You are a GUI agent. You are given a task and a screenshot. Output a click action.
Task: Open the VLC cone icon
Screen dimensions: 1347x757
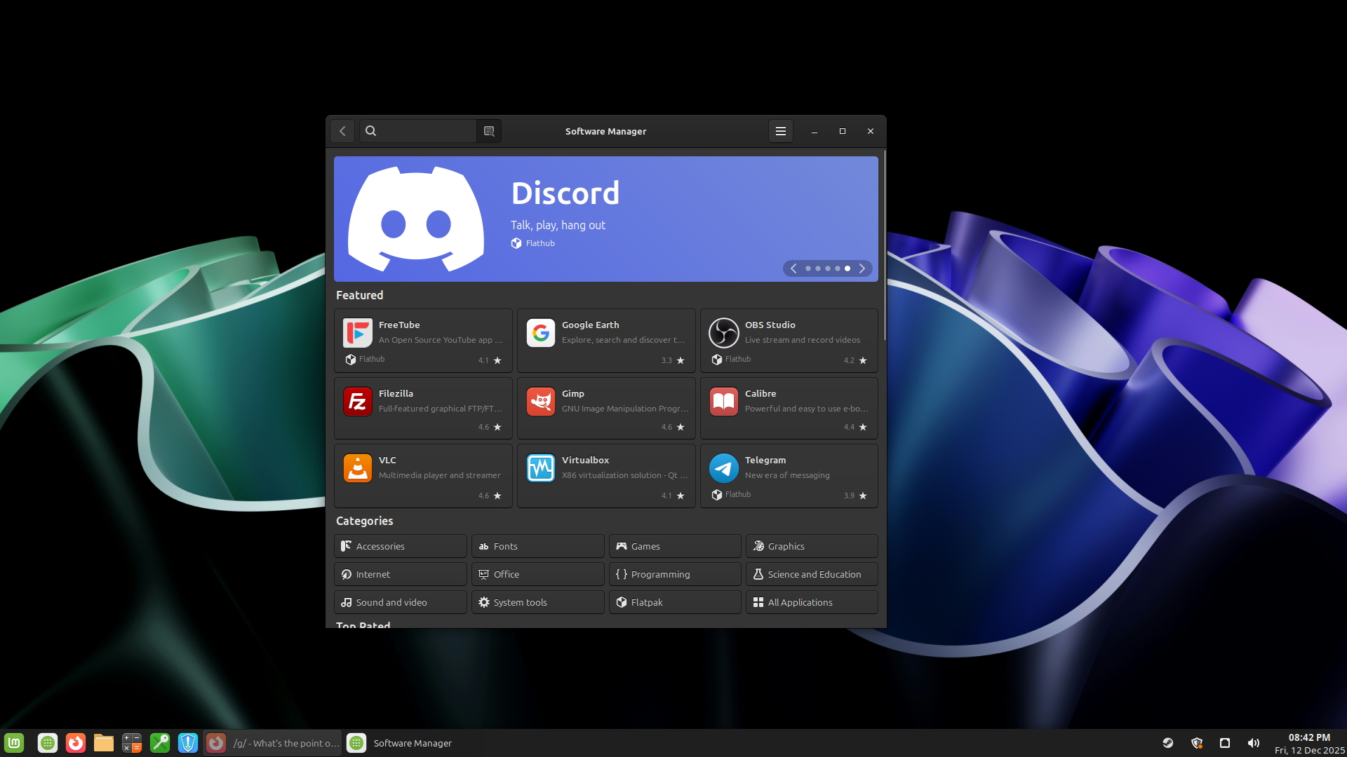357,468
